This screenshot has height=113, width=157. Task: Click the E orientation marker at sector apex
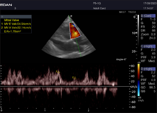(x=71, y=16)
